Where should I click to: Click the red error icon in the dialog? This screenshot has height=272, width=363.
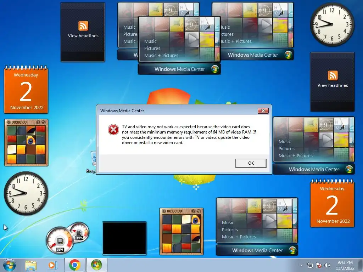(113, 130)
